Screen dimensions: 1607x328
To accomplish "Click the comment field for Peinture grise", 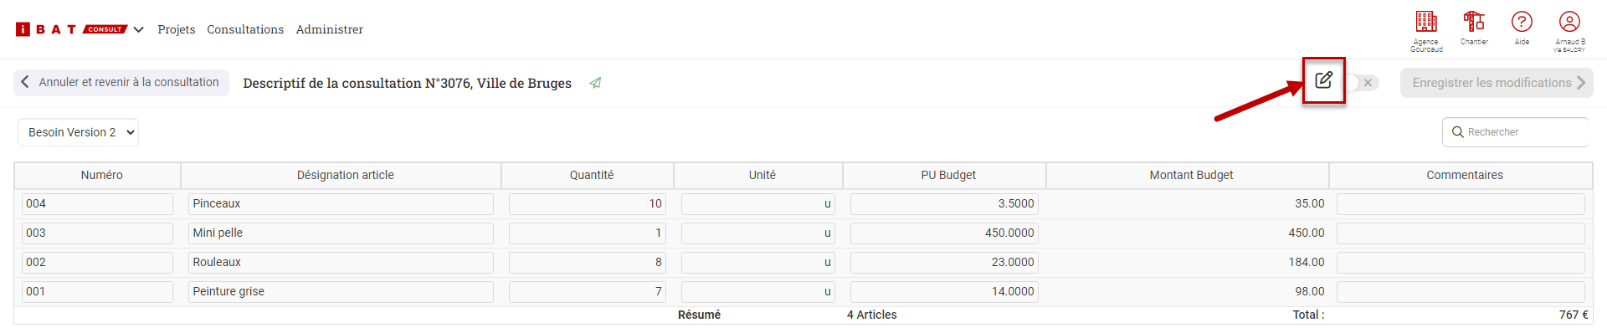I will 1461,291.
